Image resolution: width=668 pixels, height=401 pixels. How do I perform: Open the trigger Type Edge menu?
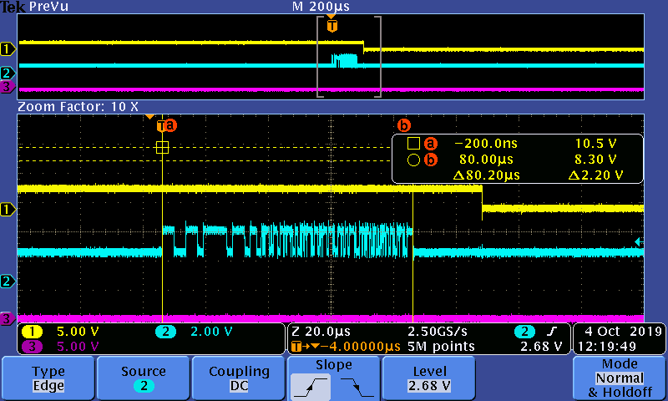click(x=48, y=378)
